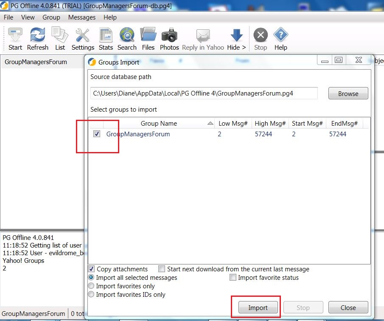The height and width of the screenshot is (321, 384).
Task: Open the Group menu
Action: (x=51, y=17)
